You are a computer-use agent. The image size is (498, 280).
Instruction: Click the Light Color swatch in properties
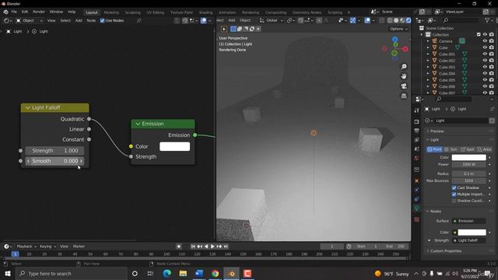pyautogui.click(x=468, y=157)
